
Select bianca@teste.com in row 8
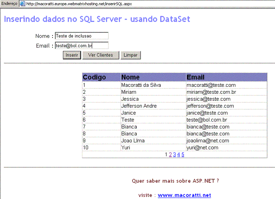tap(226, 134)
